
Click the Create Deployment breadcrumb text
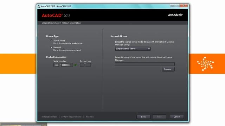tap(51, 23)
